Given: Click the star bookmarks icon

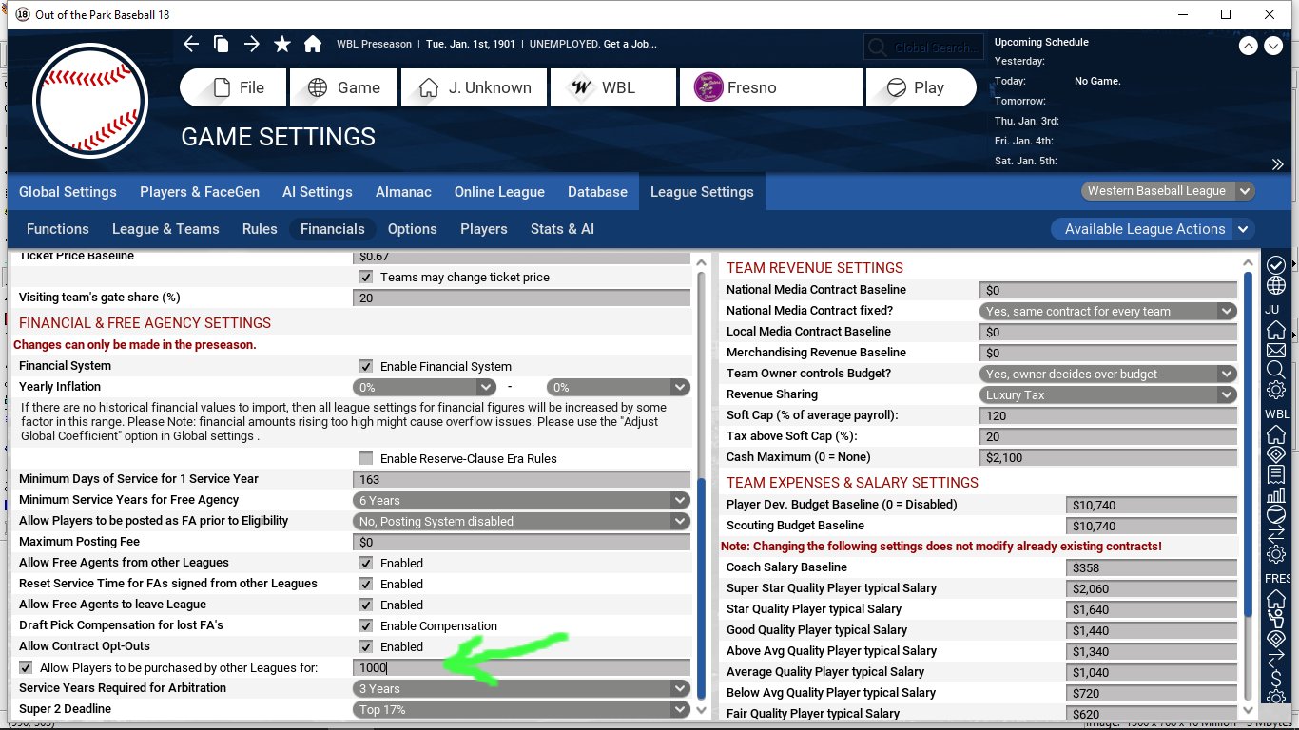Looking at the screenshot, I should tap(282, 44).
